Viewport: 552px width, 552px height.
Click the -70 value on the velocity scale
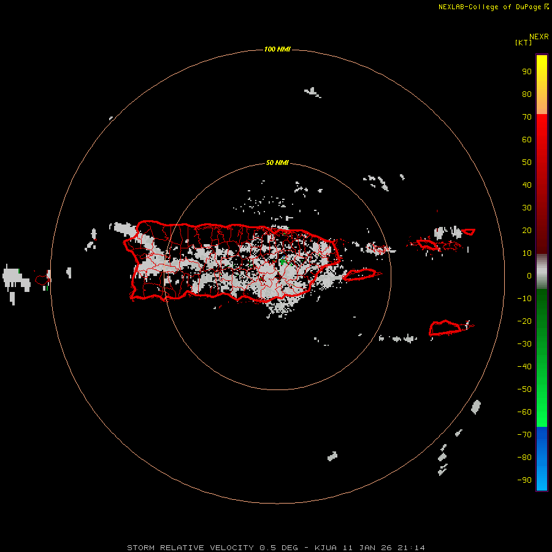(524, 435)
